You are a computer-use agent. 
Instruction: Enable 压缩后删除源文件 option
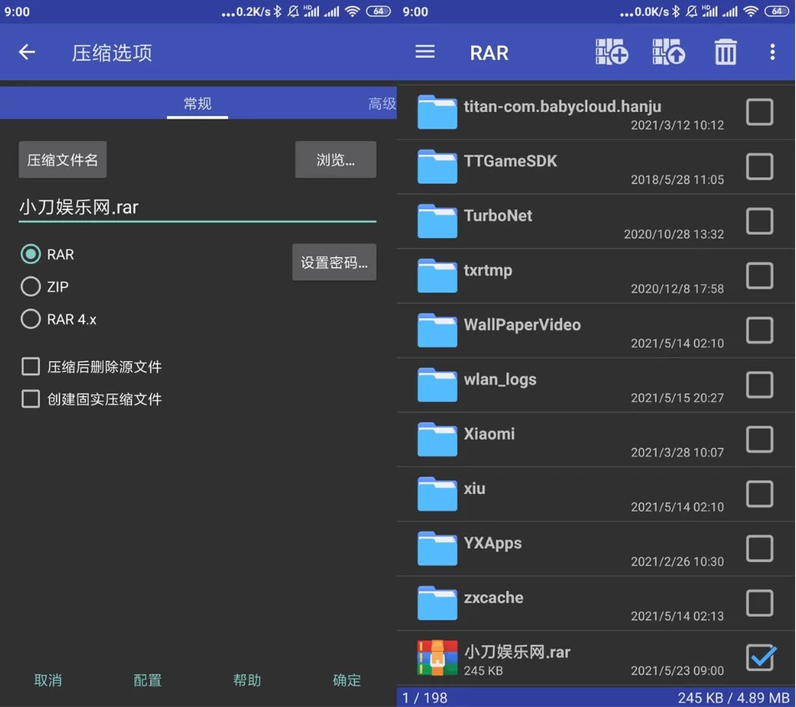tap(31, 365)
